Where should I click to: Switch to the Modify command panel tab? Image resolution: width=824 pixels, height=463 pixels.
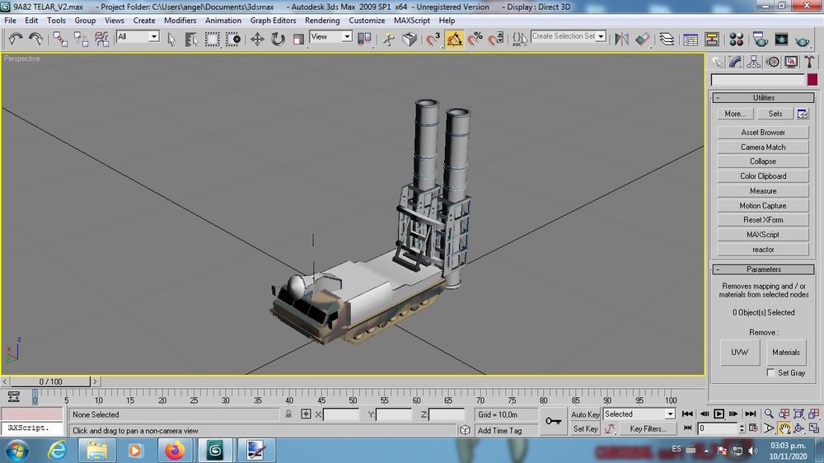tap(735, 62)
